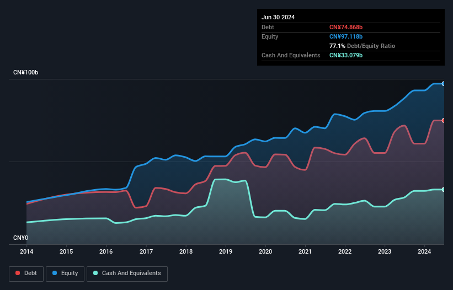Click the 2020 x-axis label
Image resolution: width=453 pixels, height=290 pixels.
tap(265, 251)
